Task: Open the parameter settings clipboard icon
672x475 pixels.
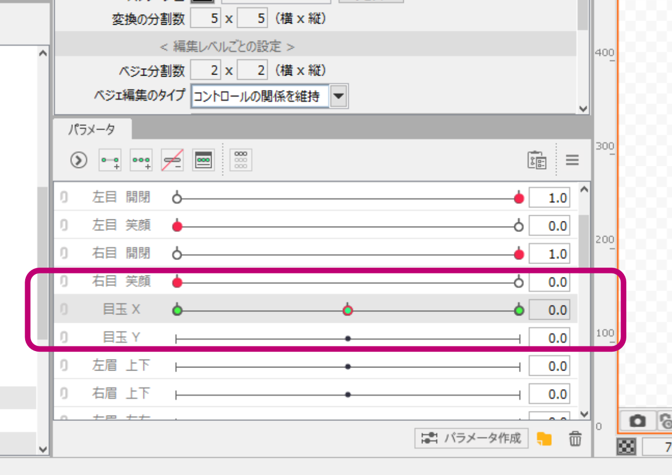Action: coord(537,160)
